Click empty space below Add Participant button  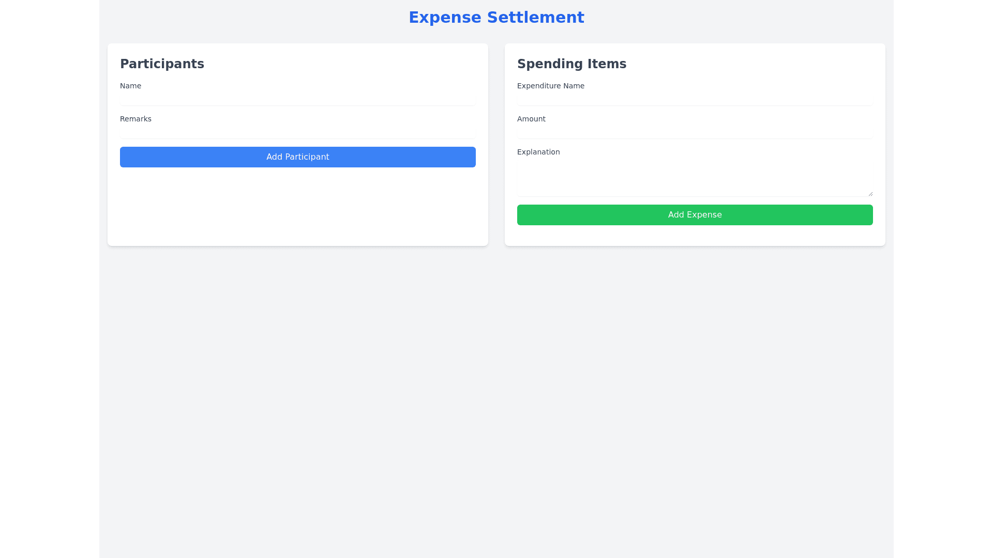297,207
